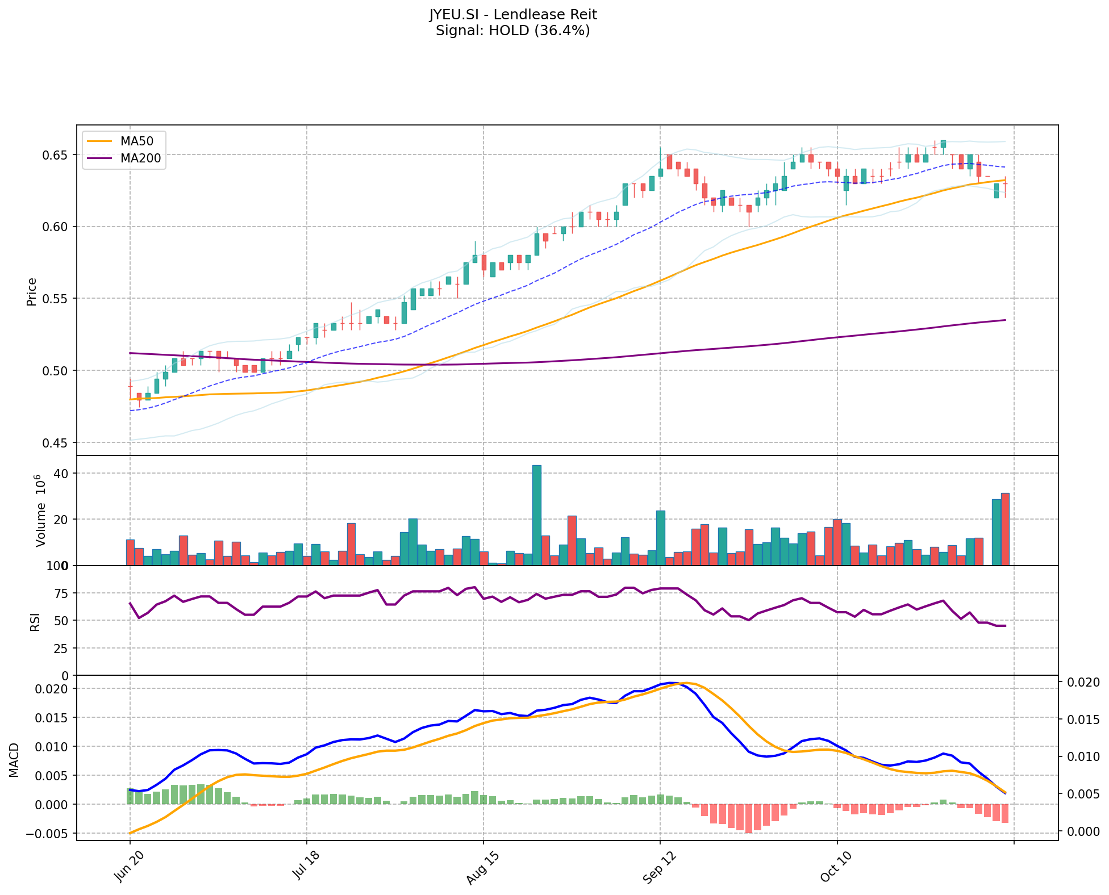Click the Jun 20 date label

(x=129, y=868)
